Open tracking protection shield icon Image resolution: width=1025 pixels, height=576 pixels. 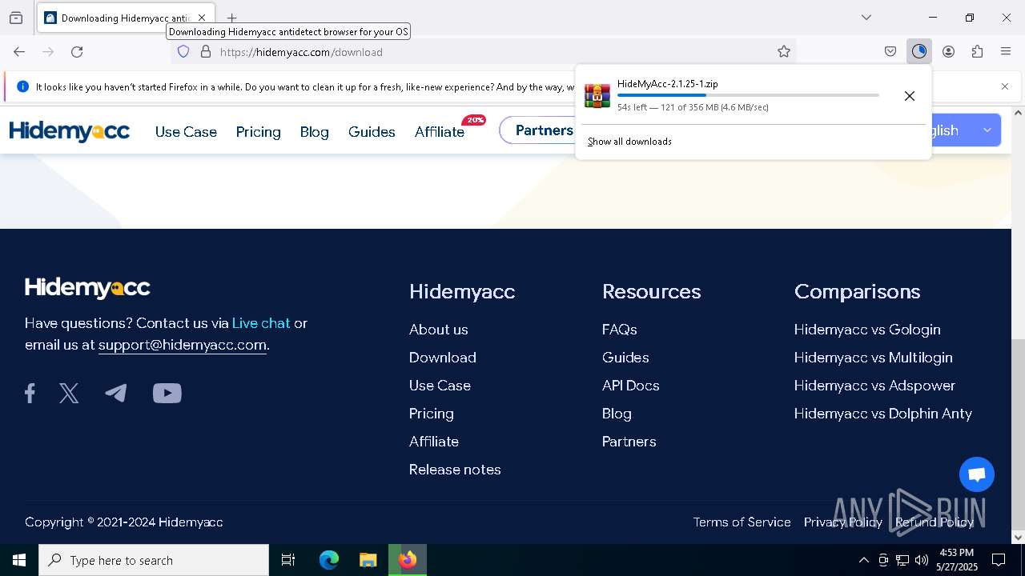[183, 52]
